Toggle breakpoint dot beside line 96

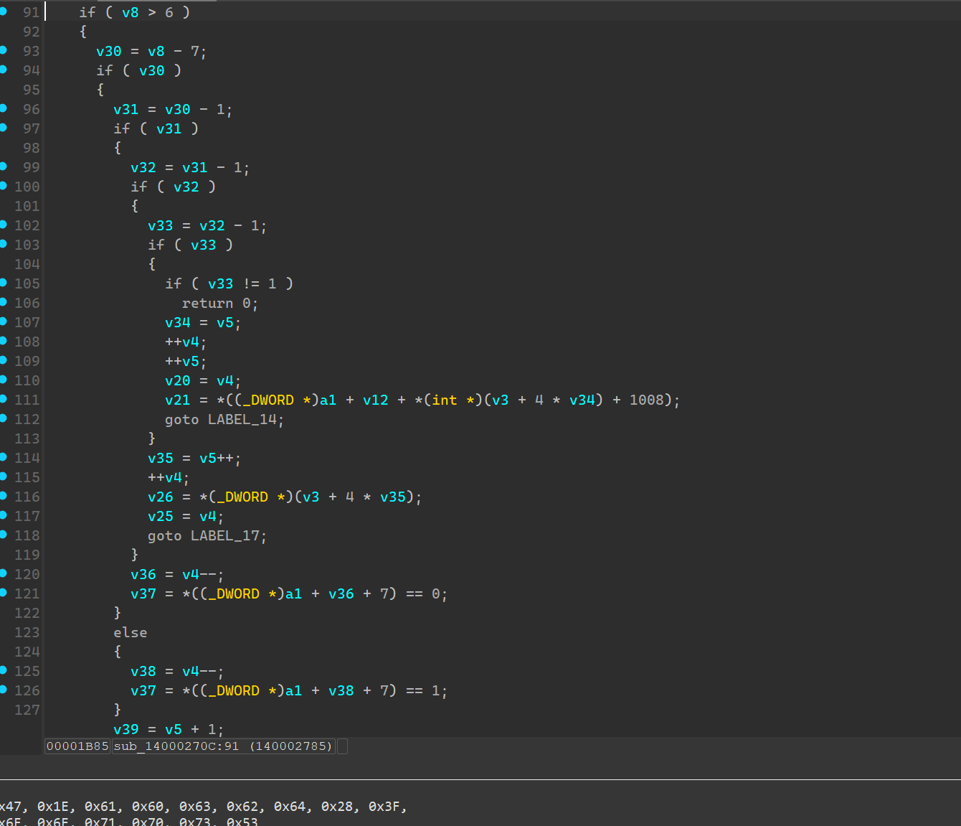[4, 108]
